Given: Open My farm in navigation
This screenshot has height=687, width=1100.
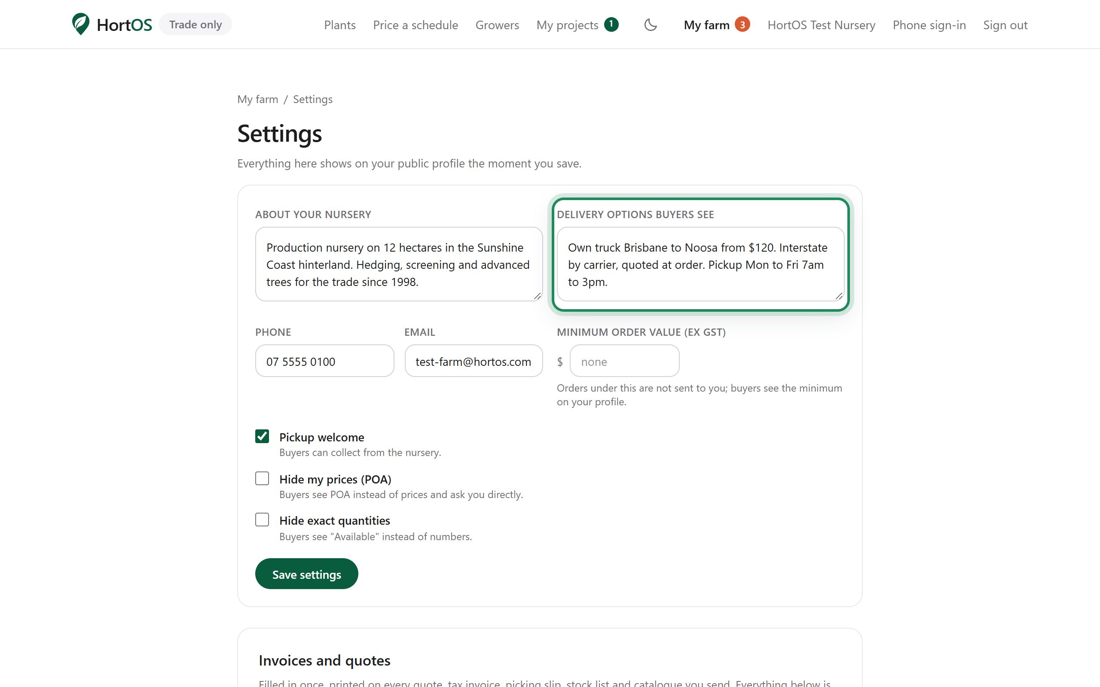Looking at the screenshot, I should click(706, 25).
